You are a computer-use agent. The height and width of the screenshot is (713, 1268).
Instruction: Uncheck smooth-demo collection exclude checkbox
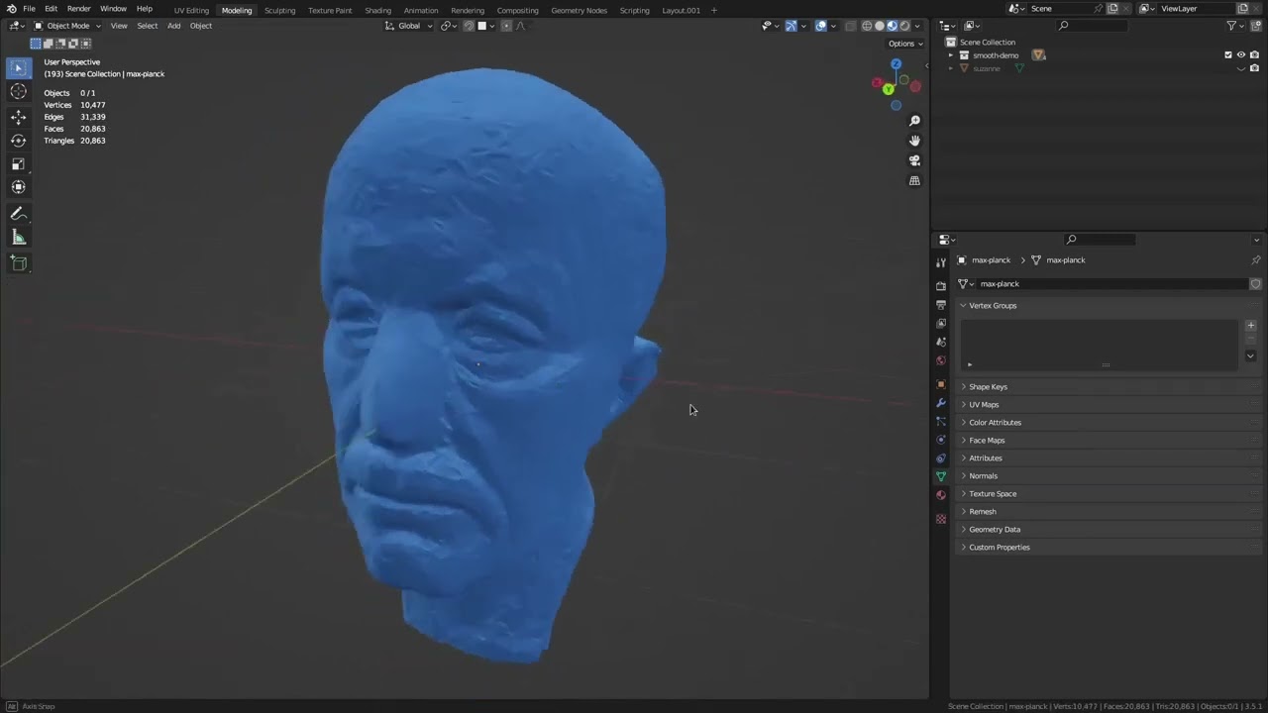1228,55
